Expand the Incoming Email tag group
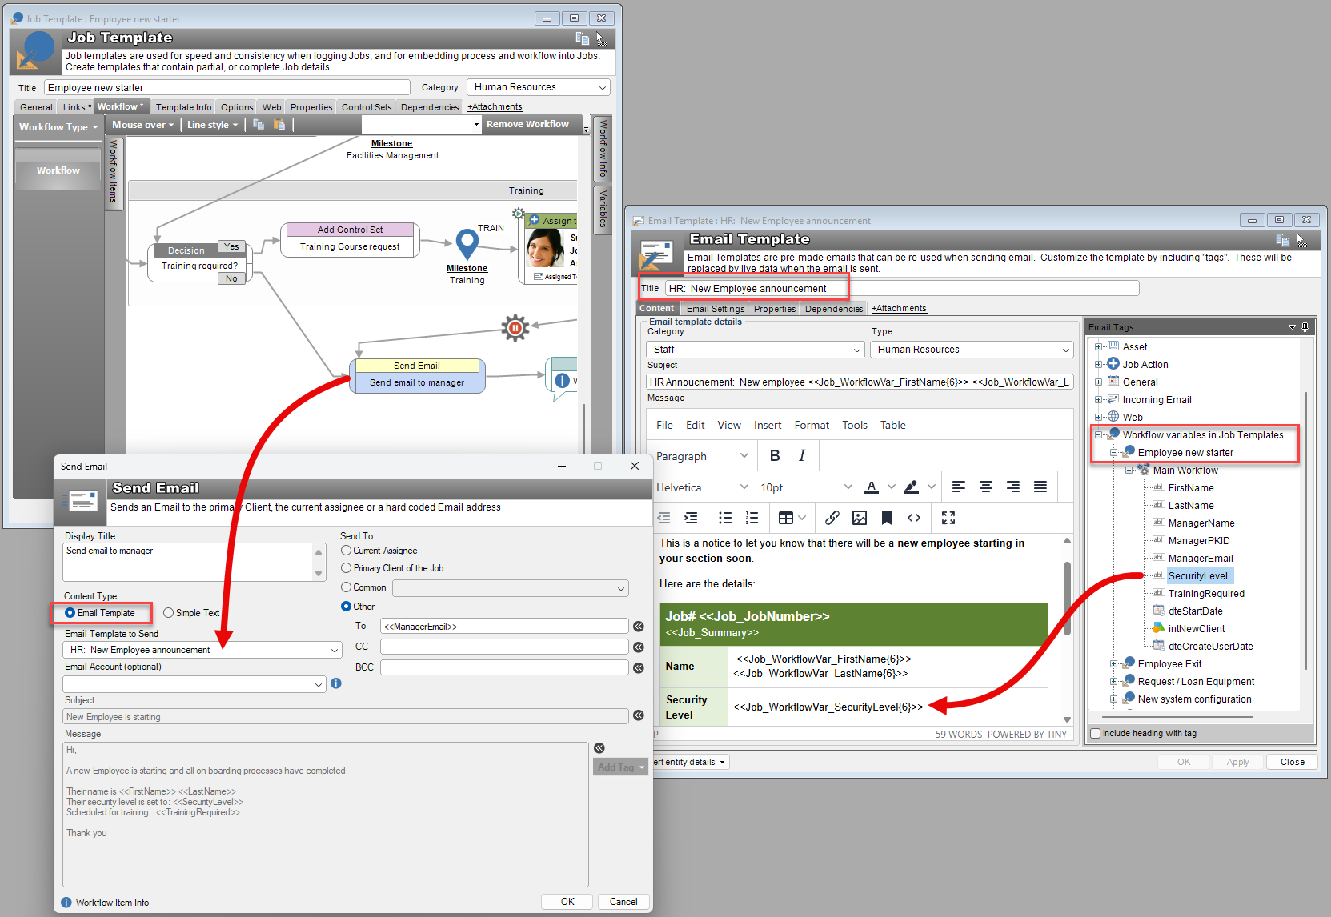The image size is (1331, 917). click(1098, 399)
